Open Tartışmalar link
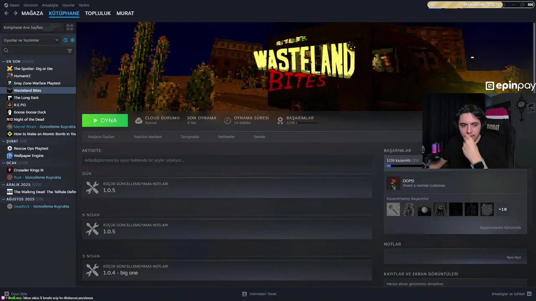Viewport: 536px width, 301px height. coord(190,137)
